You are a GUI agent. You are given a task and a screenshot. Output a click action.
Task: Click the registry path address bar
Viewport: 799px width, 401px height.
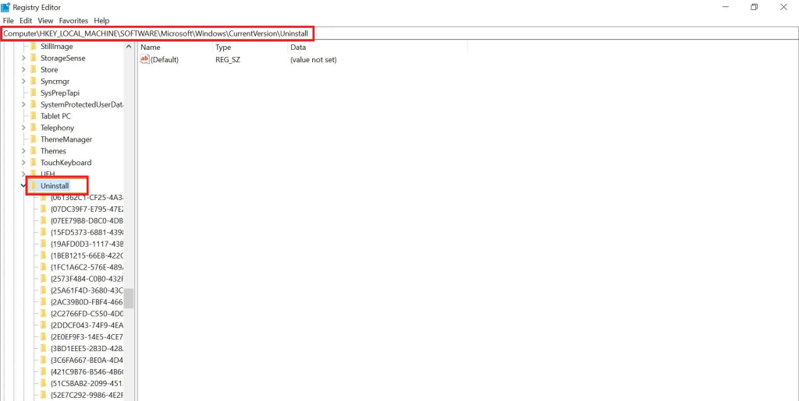tap(399, 33)
